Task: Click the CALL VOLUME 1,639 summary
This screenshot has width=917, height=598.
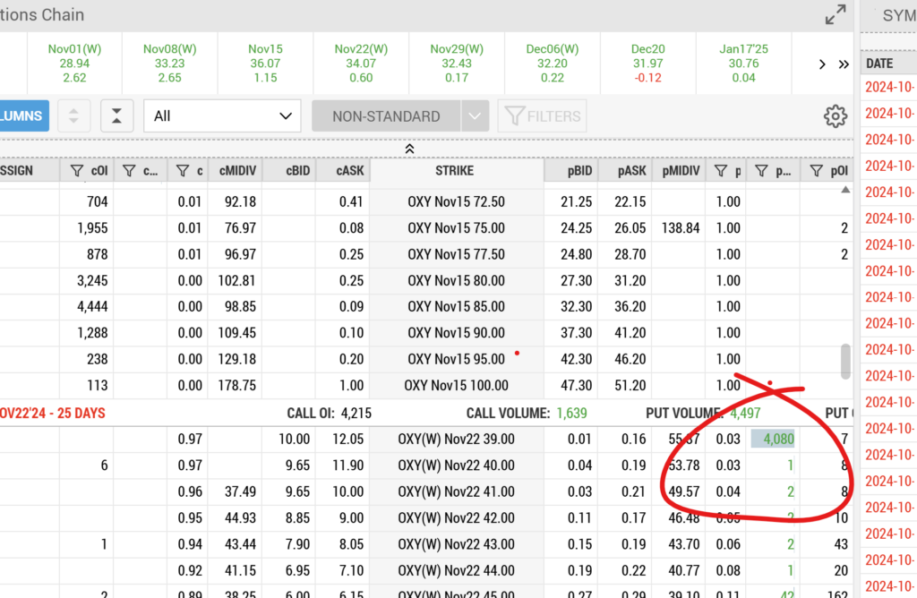Action: (527, 414)
